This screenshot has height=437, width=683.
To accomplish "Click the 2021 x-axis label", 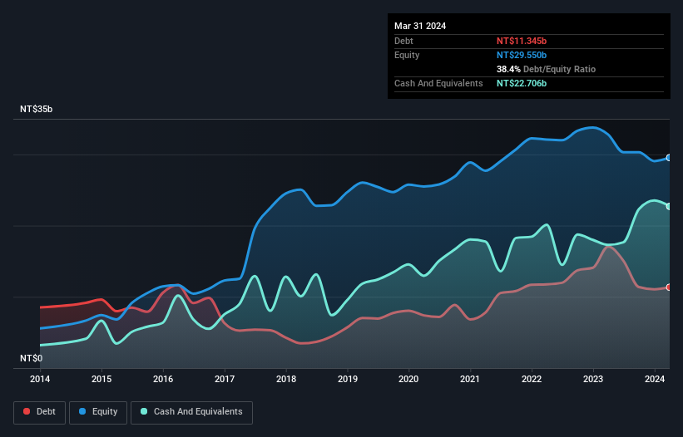I will (470, 379).
